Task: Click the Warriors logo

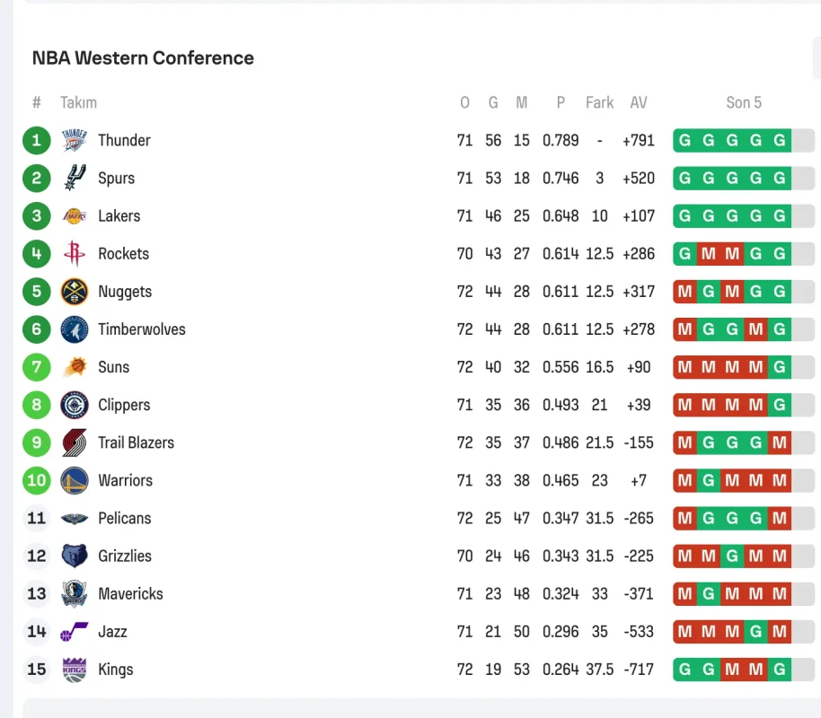Action: pyautogui.click(x=74, y=480)
